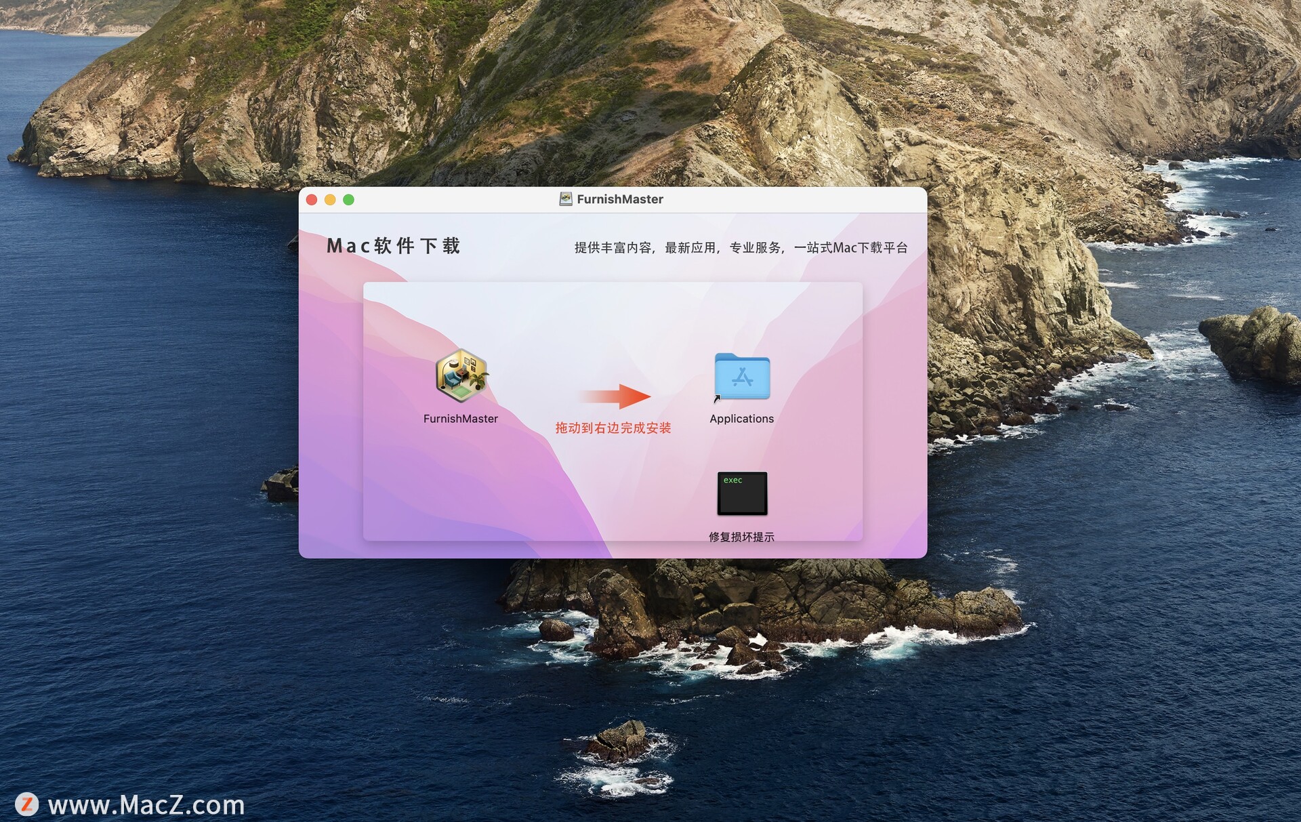This screenshot has height=822, width=1301.
Task: Click the www.MacZ.com watermark text
Action: pos(146,805)
